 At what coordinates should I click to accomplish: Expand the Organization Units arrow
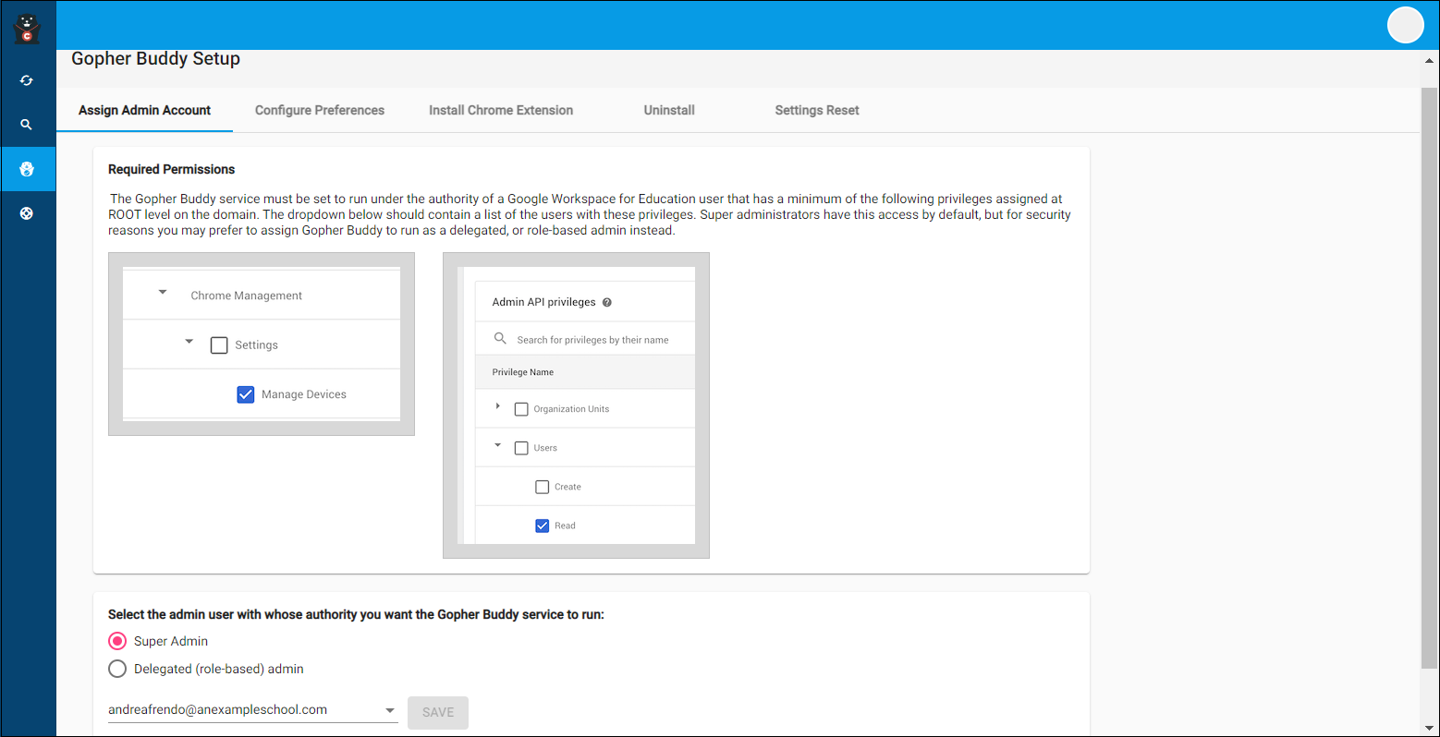coord(497,406)
